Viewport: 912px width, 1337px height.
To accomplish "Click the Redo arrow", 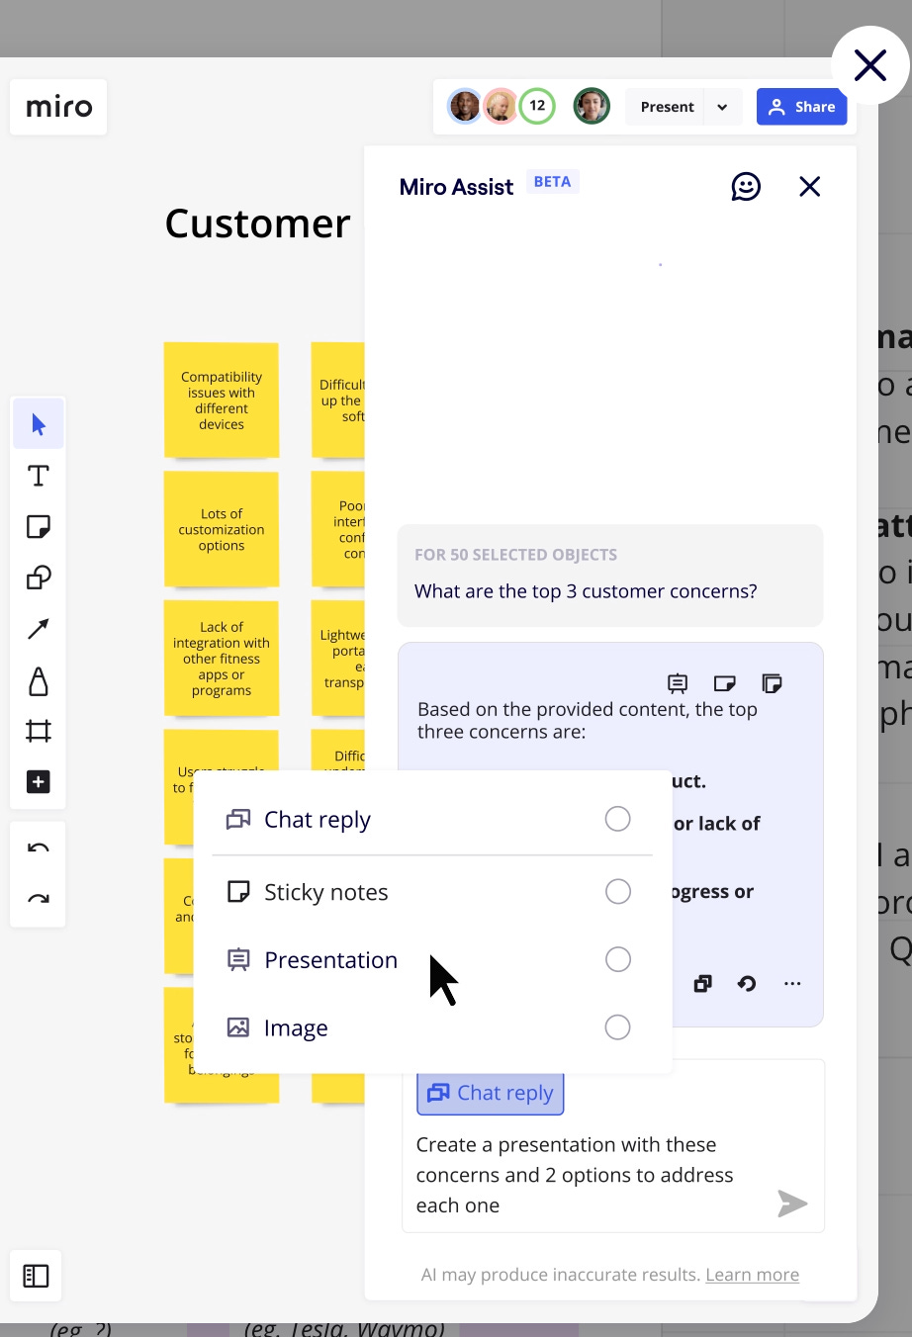I will 39,899.
